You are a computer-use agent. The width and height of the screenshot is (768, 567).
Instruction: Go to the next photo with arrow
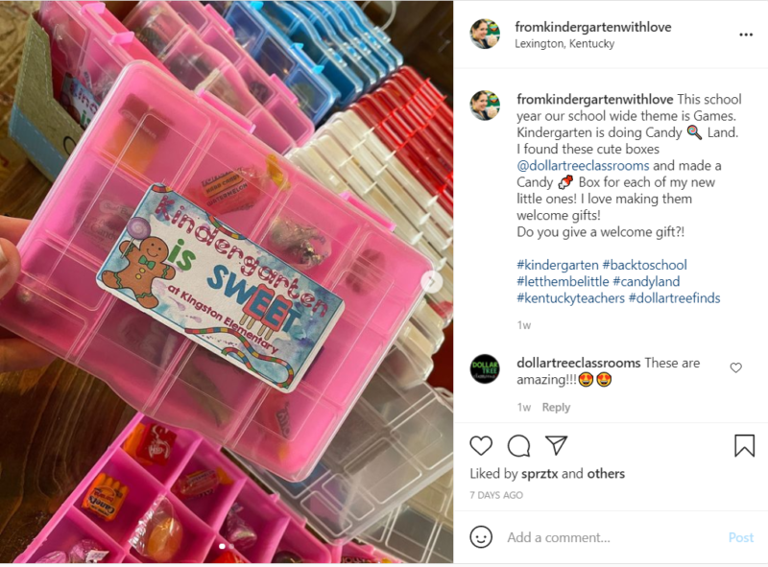point(432,281)
